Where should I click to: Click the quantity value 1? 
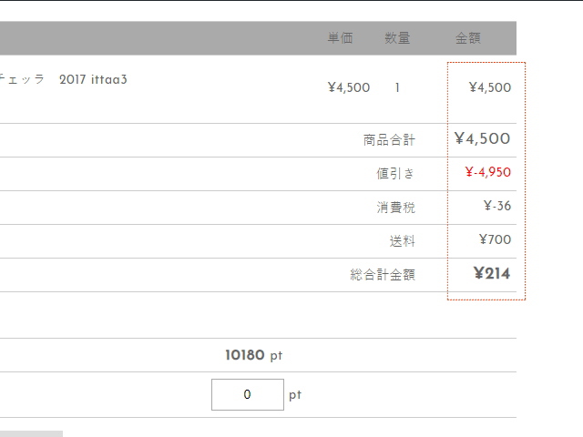coord(397,87)
